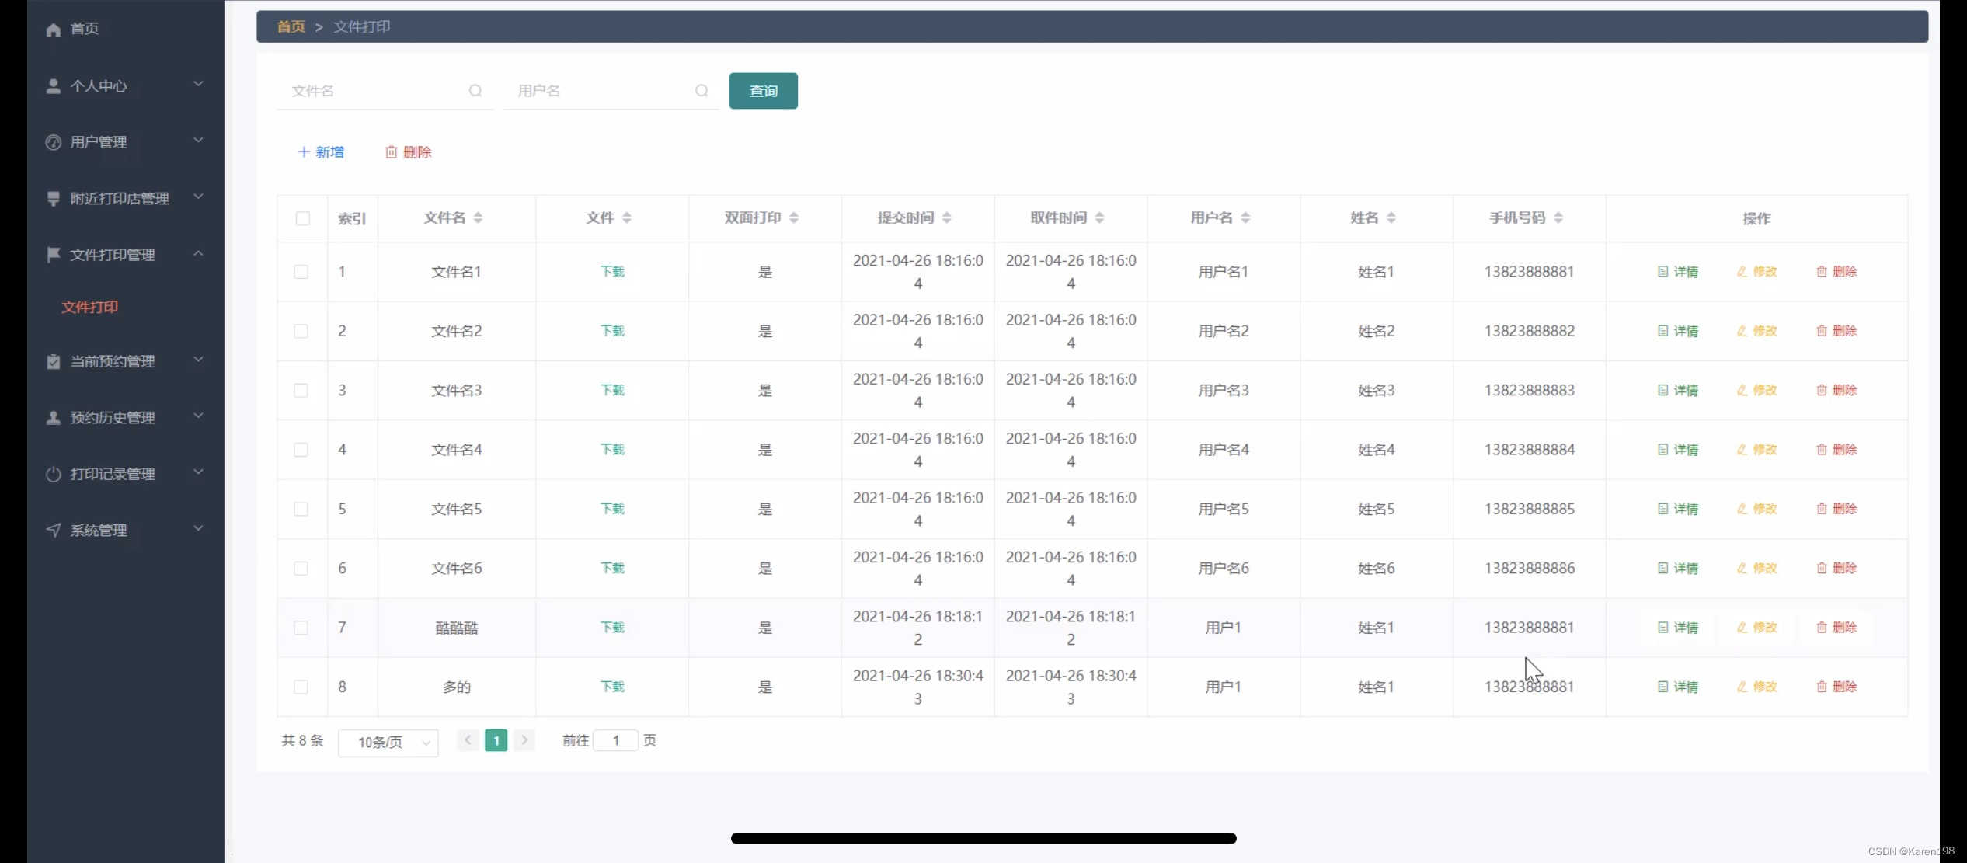Click the power icon beside 打印记录管理
The width and height of the screenshot is (1967, 863).
(x=53, y=474)
